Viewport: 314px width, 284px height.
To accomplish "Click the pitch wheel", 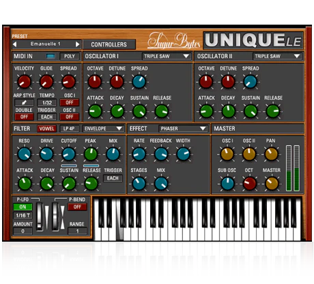I will 55,216.
